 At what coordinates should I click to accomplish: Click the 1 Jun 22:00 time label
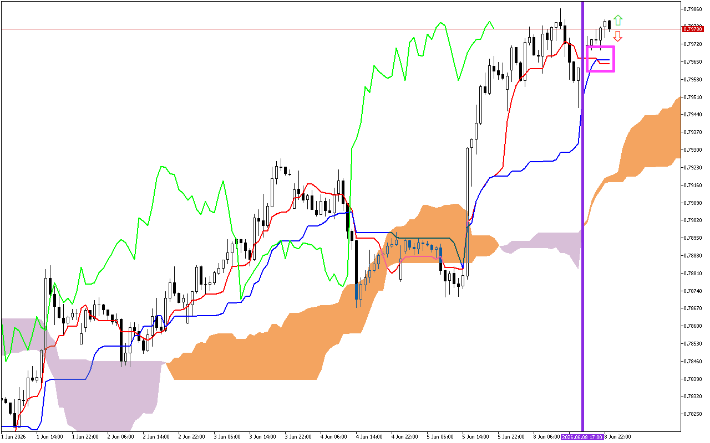[85, 437]
